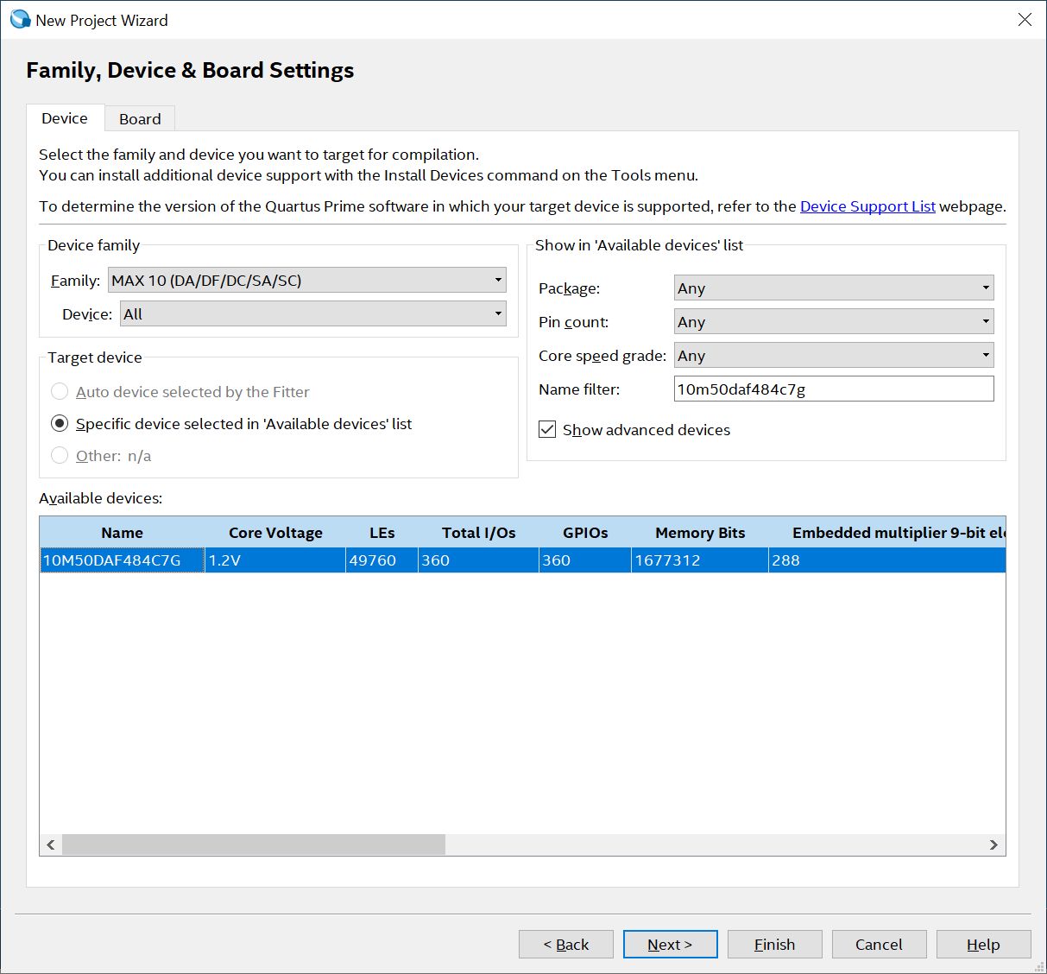Switch to the Board tab
Screen dimensions: 1047x974
140,119
